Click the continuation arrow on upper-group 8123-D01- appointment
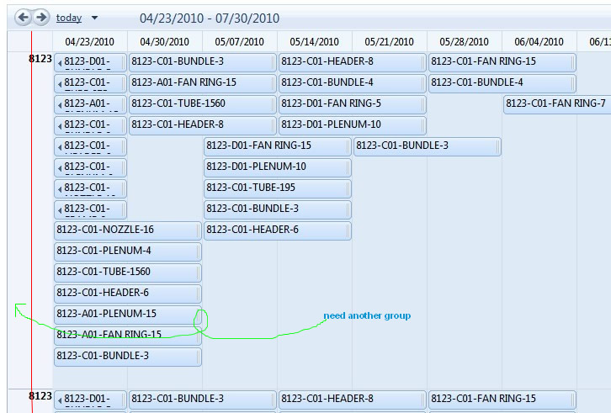The height and width of the screenshot is (413, 611). [x=60, y=63]
